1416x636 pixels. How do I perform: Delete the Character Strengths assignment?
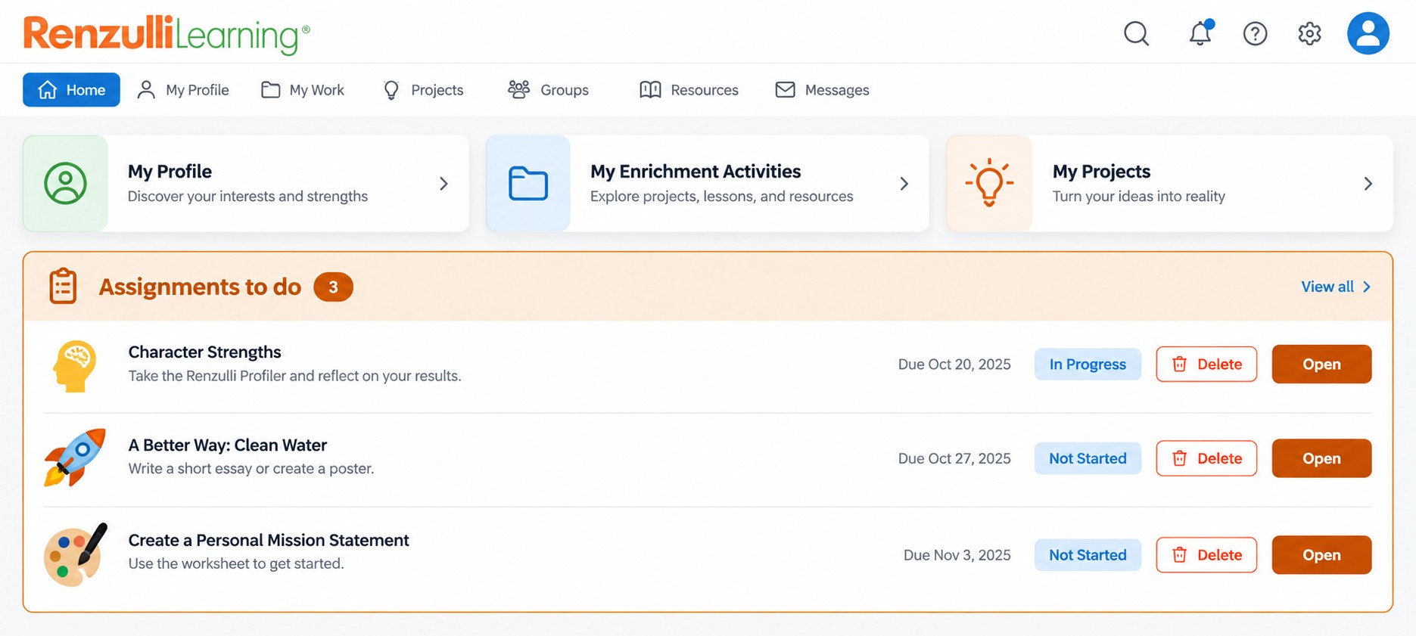(x=1206, y=364)
